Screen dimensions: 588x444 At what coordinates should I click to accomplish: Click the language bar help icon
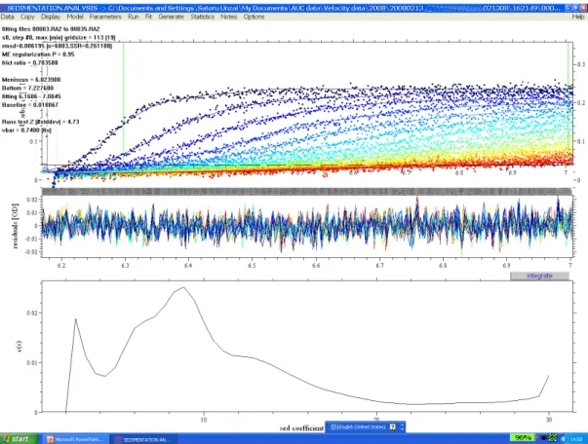coord(393,426)
